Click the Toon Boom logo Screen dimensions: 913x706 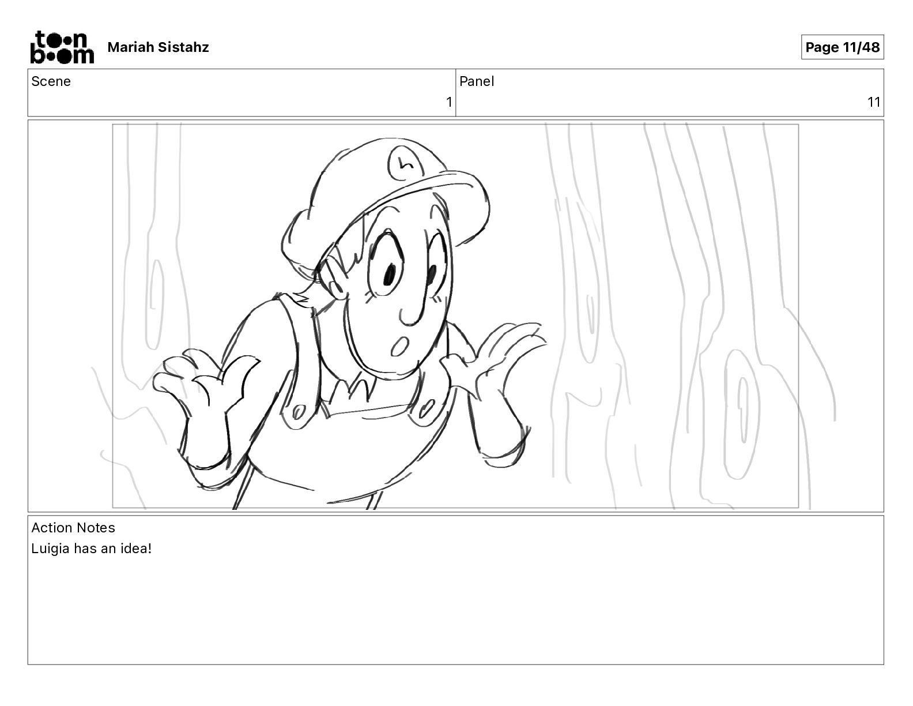click(x=62, y=47)
